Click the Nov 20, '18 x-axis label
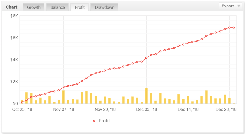Image resolution: width=245 pixels, height=134 pixels. point(105,109)
